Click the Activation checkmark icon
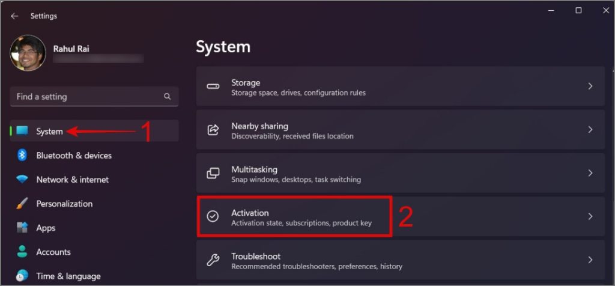This screenshot has height=286, width=615. [x=213, y=216]
